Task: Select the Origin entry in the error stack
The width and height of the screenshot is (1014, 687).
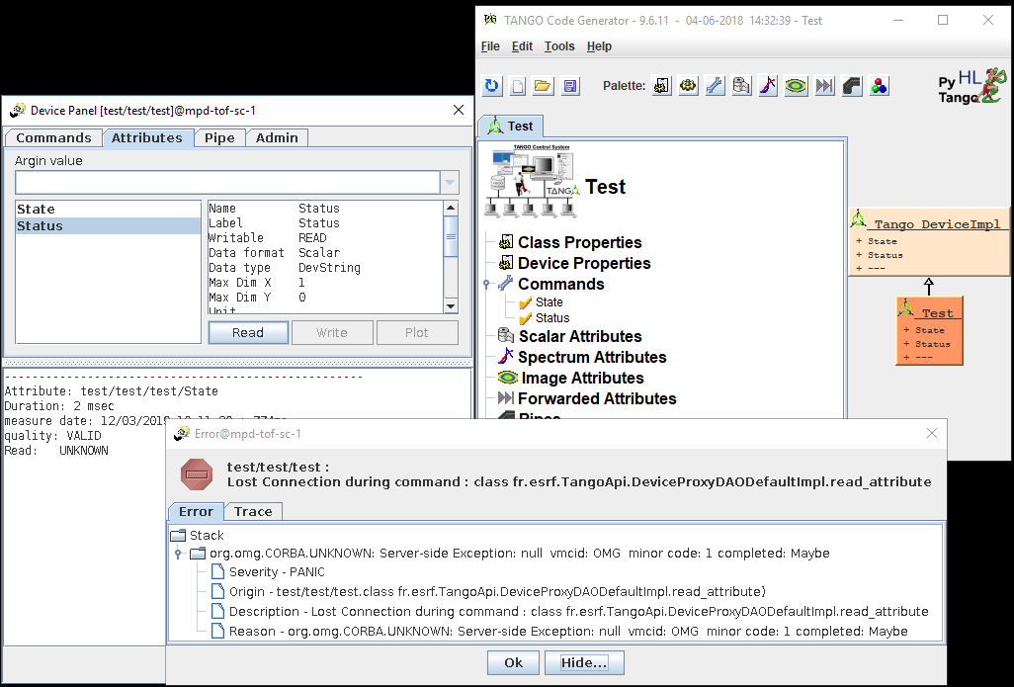Action: pos(497,592)
